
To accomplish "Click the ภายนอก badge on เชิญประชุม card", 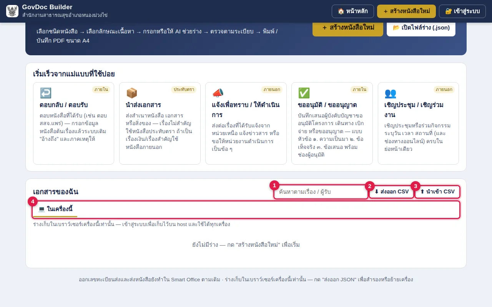I will click(444, 89).
